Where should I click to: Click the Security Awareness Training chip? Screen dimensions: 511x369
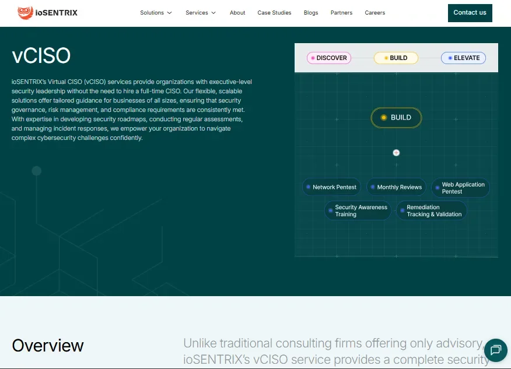coord(358,210)
